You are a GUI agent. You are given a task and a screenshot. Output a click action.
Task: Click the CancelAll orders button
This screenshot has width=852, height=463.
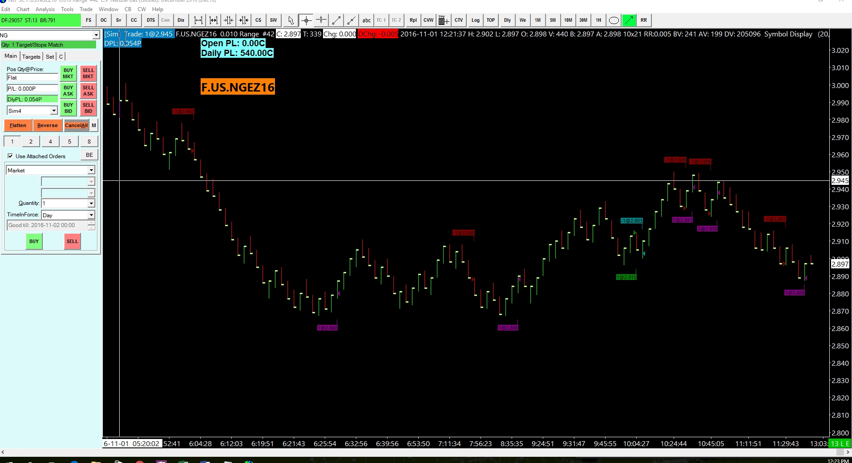tap(76, 125)
